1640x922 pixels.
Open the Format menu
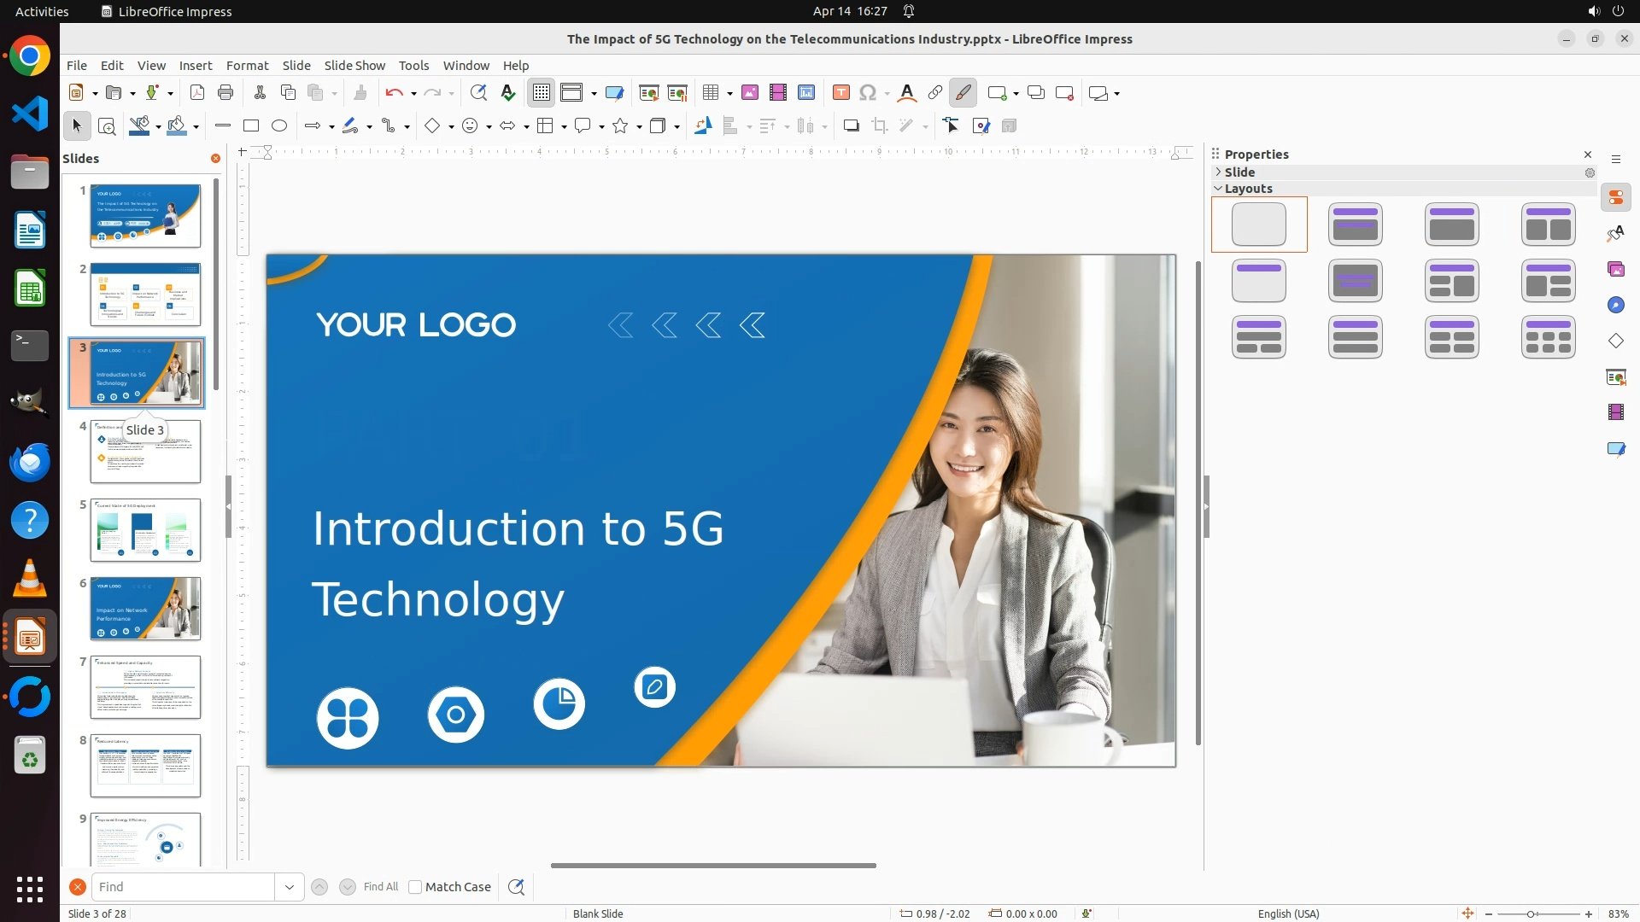pos(247,66)
